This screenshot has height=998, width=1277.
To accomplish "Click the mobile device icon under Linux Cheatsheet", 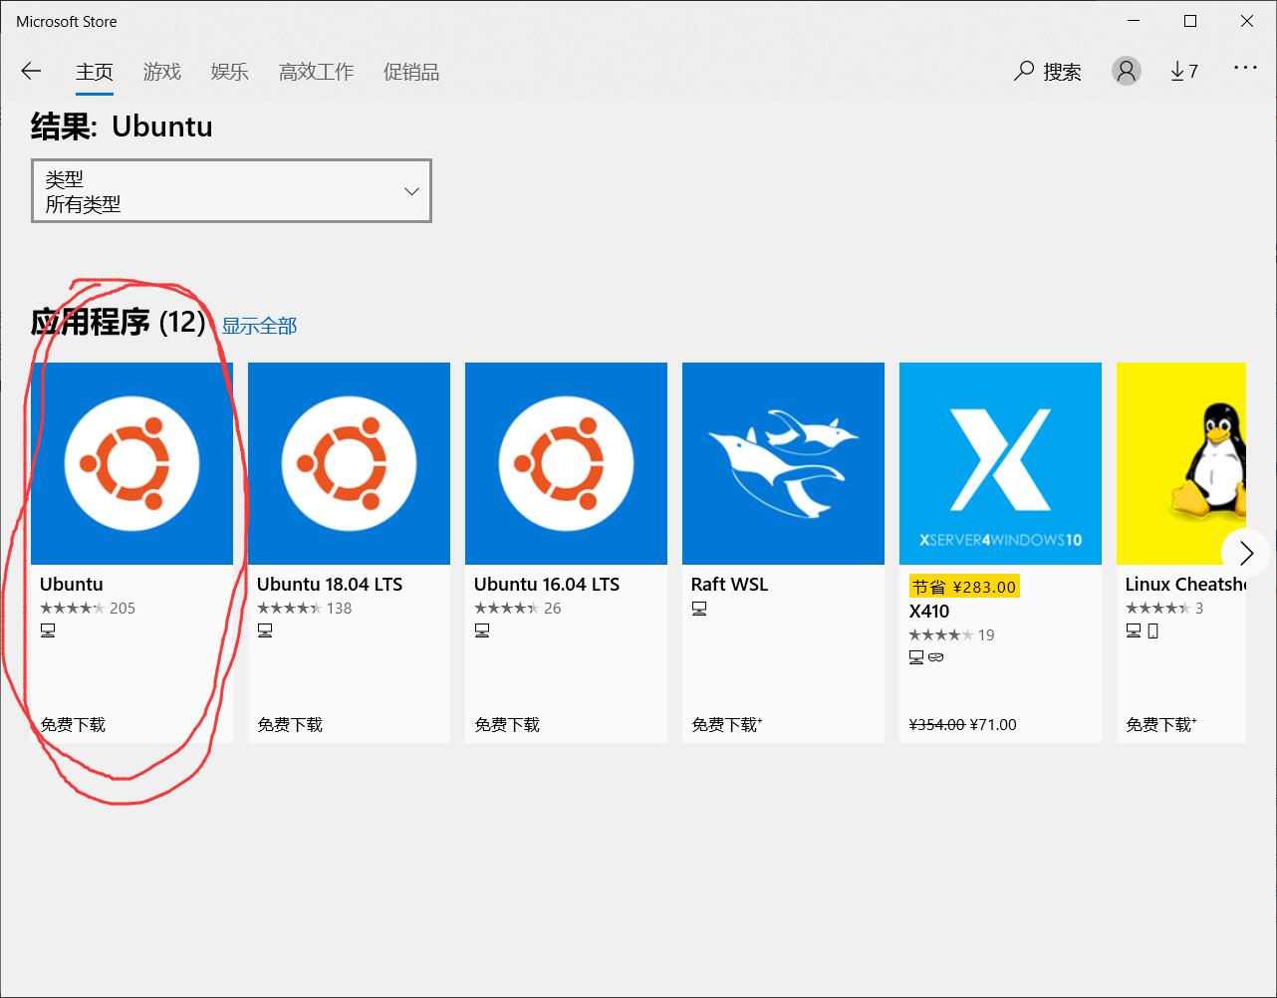I will [x=1152, y=631].
